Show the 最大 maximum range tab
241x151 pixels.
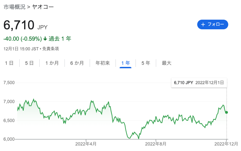(x=167, y=63)
